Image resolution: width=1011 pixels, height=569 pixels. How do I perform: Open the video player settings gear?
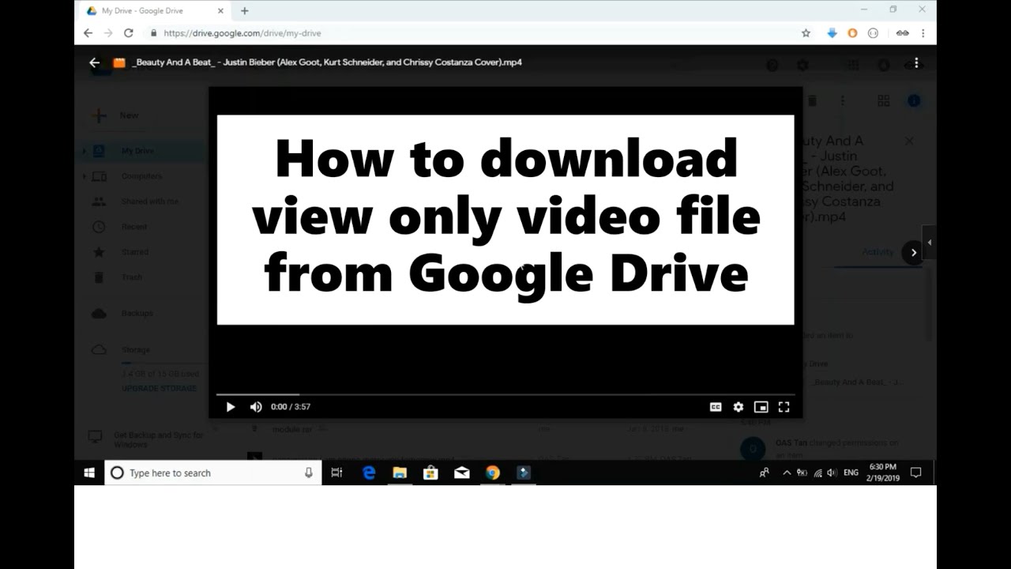click(x=738, y=407)
